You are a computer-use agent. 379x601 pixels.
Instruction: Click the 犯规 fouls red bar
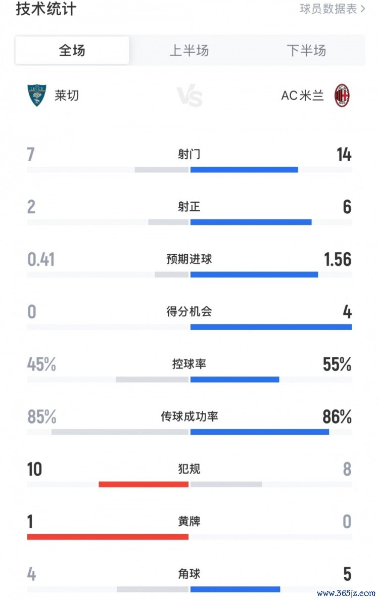(144, 484)
